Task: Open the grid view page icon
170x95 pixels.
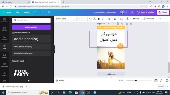Action: point(156,80)
